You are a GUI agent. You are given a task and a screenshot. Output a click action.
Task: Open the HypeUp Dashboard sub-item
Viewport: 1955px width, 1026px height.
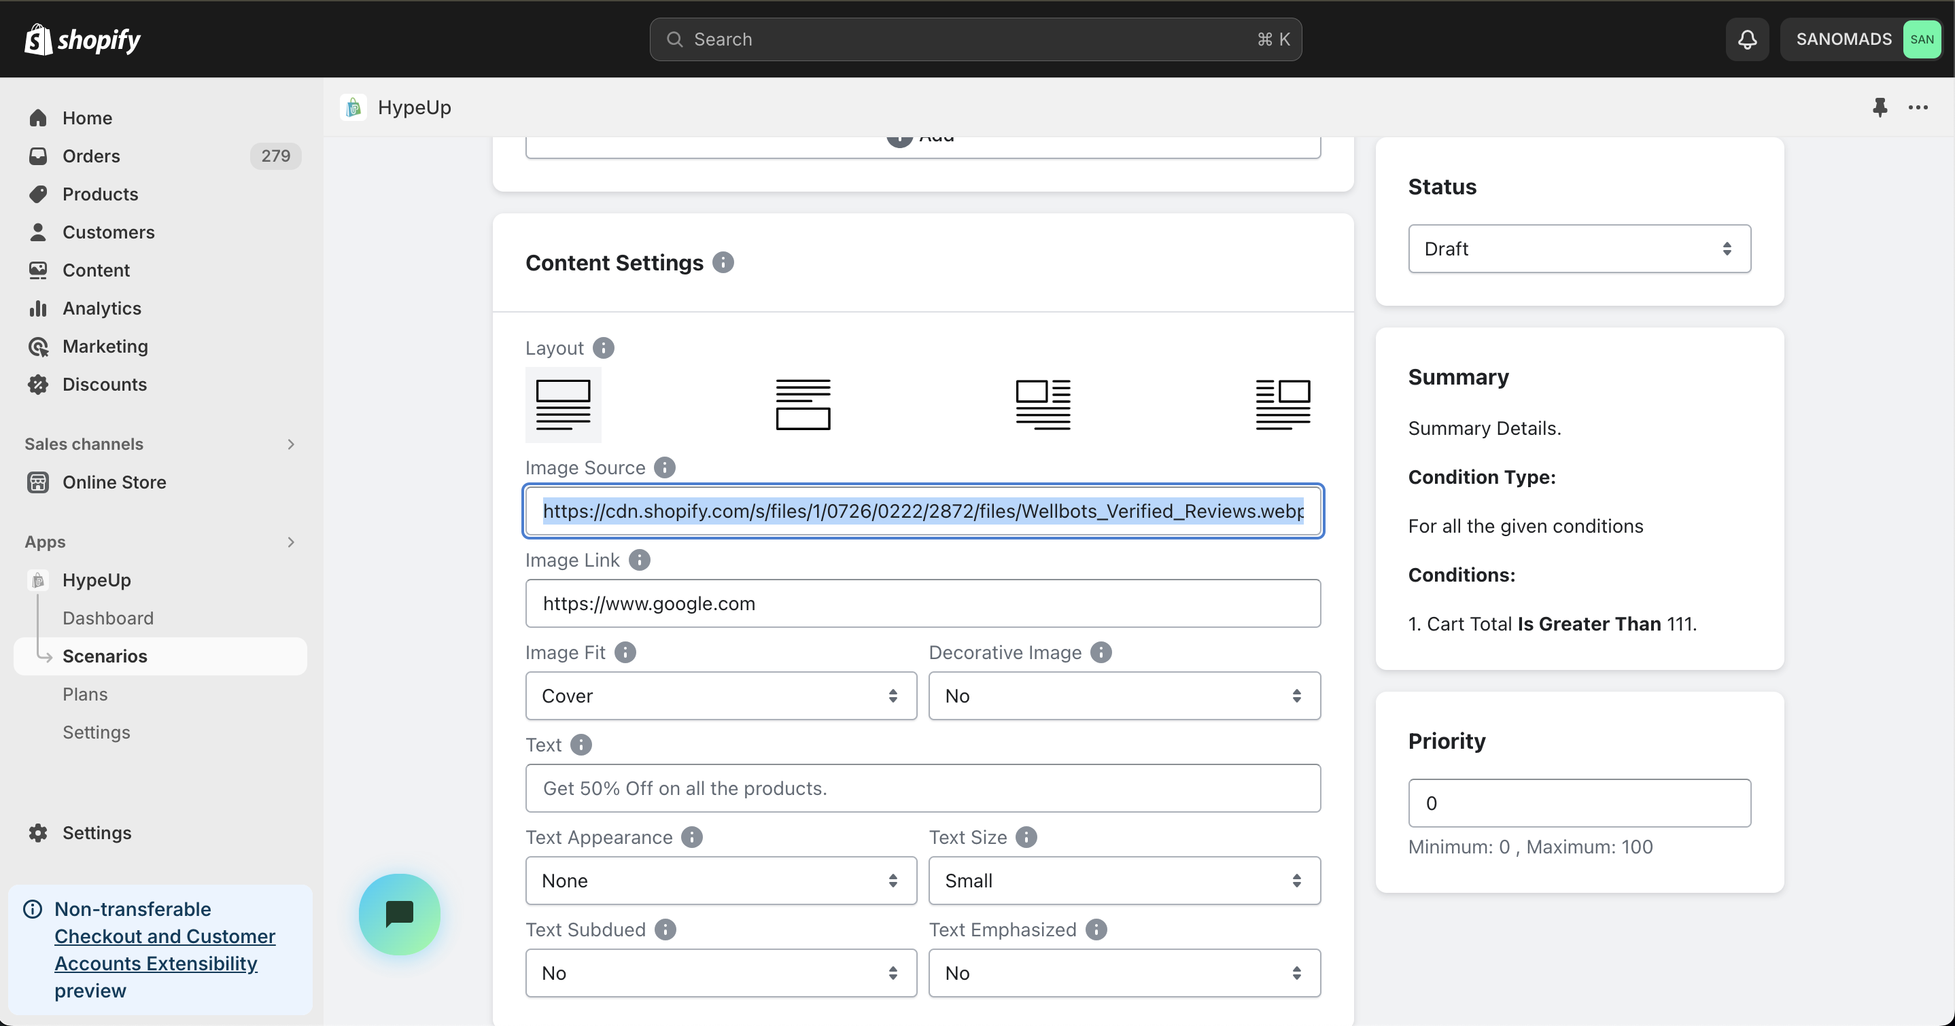108,618
